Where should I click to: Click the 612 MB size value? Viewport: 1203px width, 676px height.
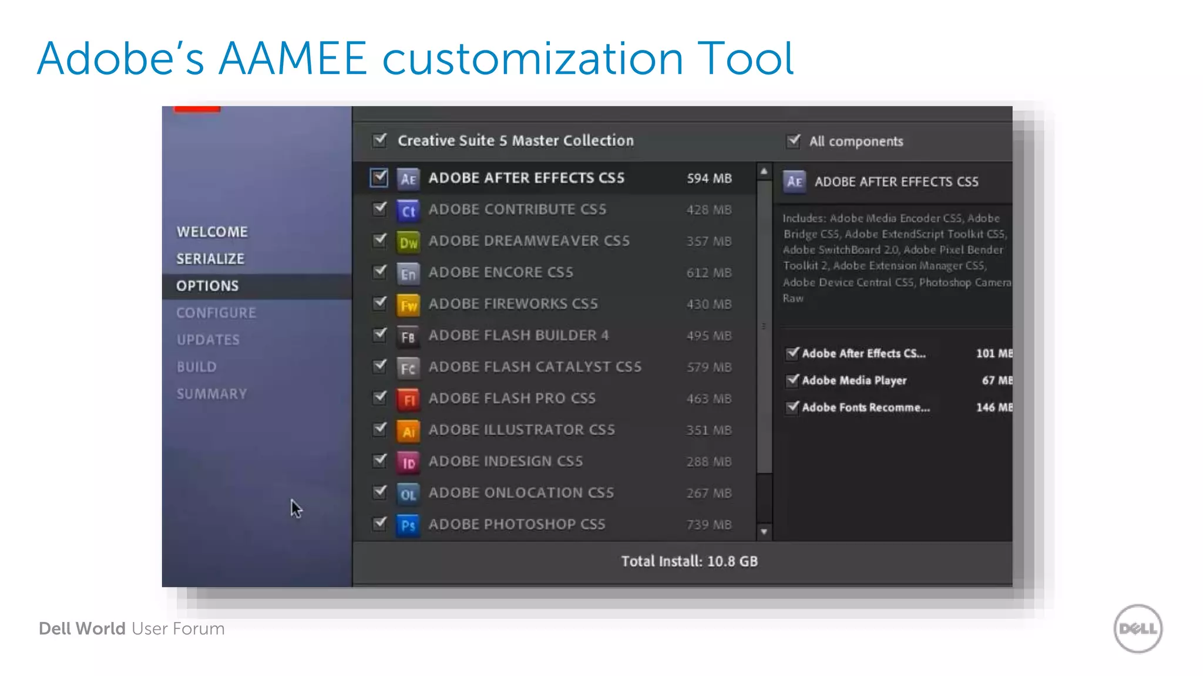click(x=709, y=273)
